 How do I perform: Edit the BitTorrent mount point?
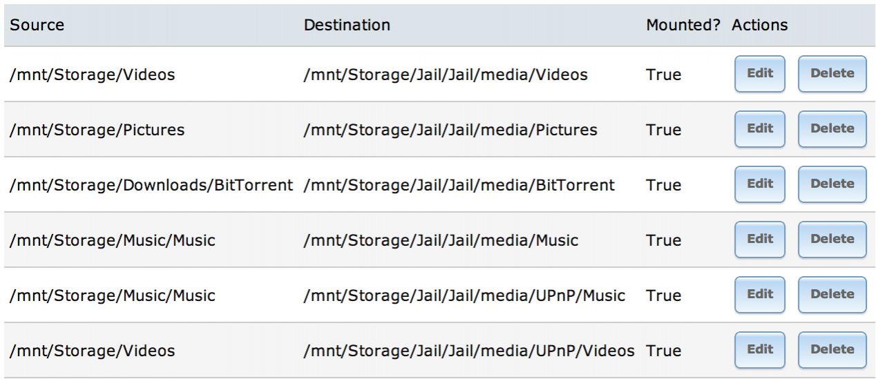[x=760, y=184]
